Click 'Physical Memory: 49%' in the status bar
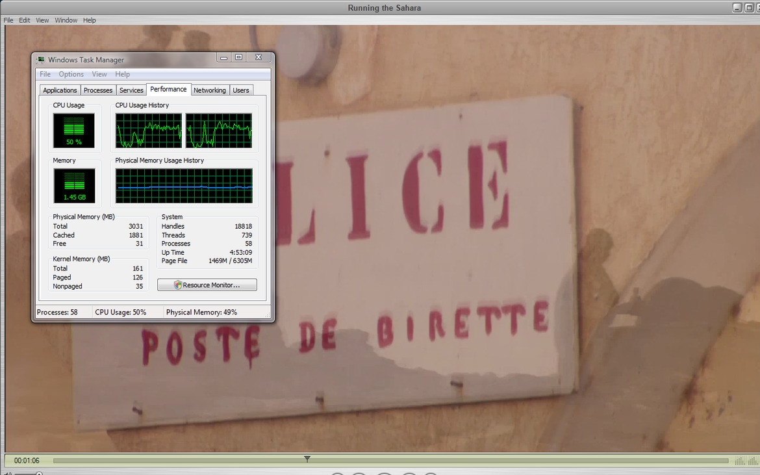Image resolution: width=760 pixels, height=475 pixels. pos(201,312)
